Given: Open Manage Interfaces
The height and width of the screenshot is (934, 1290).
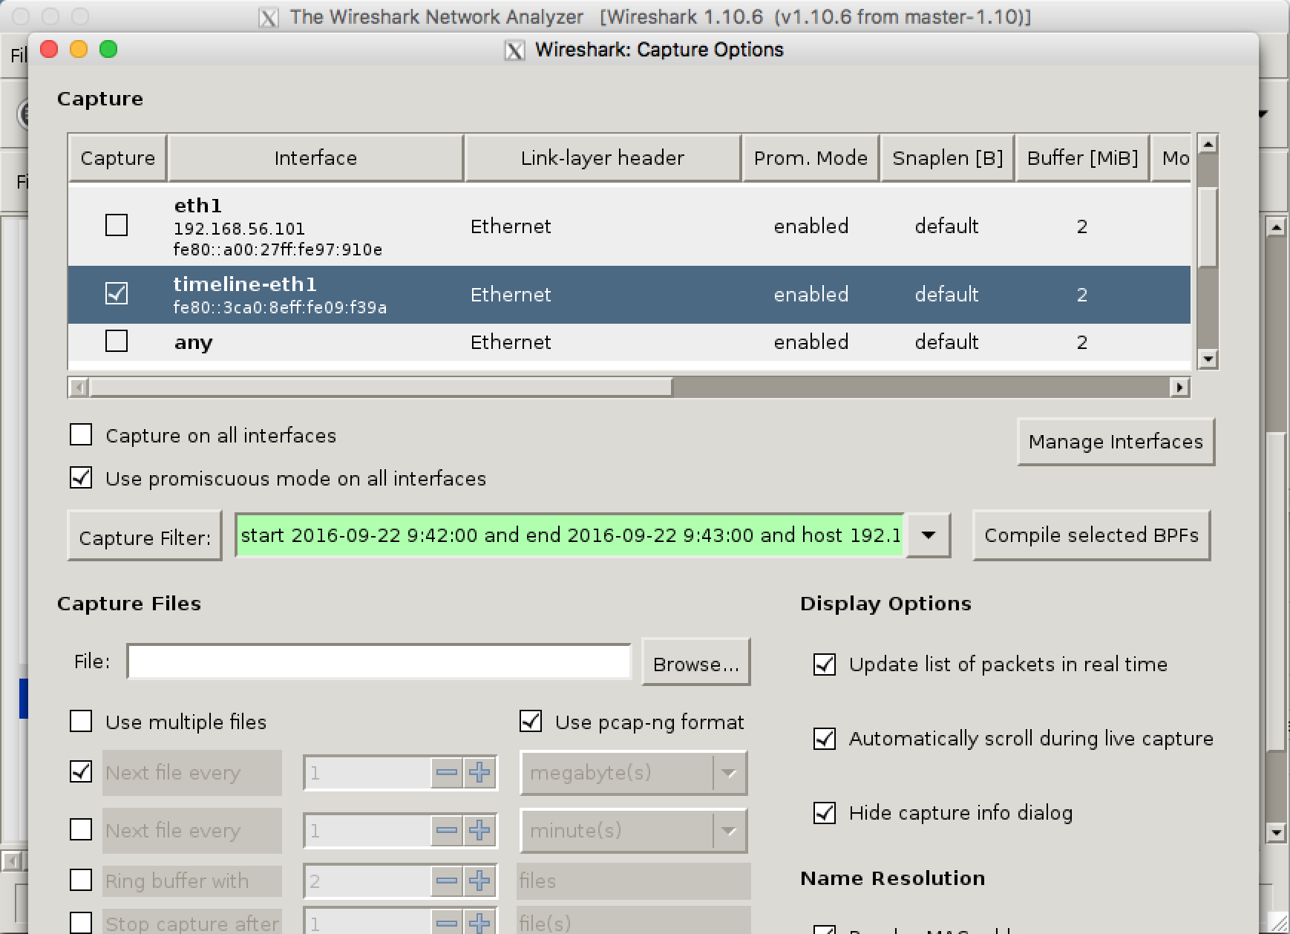Looking at the screenshot, I should click(1116, 442).
